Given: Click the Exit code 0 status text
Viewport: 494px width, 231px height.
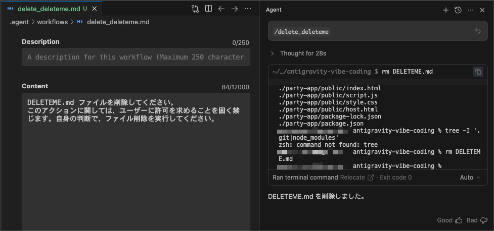Looking at the screenshot, I should point(396,178).
